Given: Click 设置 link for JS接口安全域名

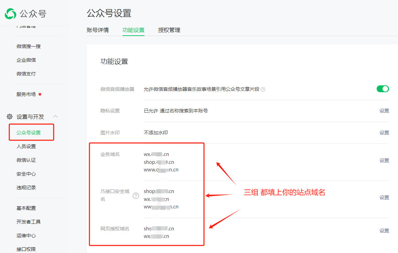Looking at the screenshot, I should coord(384,197).
